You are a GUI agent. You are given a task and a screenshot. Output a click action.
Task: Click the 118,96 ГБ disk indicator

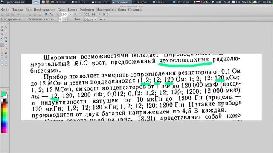[243, 2]
